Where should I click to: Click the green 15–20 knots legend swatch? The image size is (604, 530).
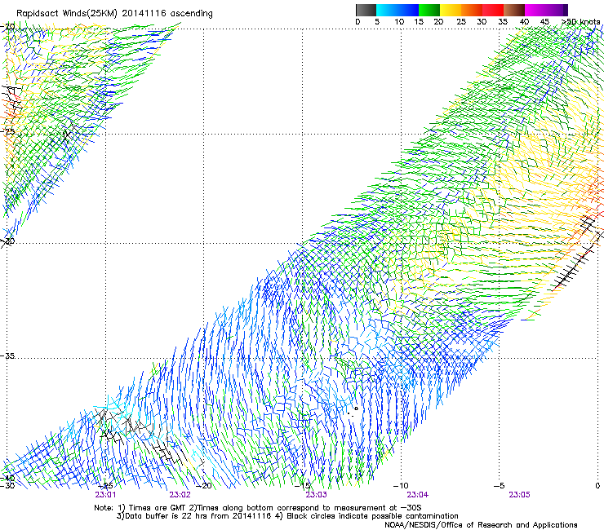pyautogui.click(x=429, y=10)
